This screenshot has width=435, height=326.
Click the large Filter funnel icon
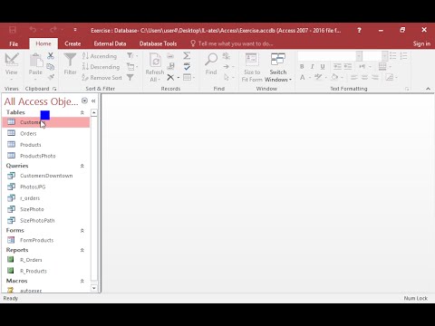tap(70, 60)
